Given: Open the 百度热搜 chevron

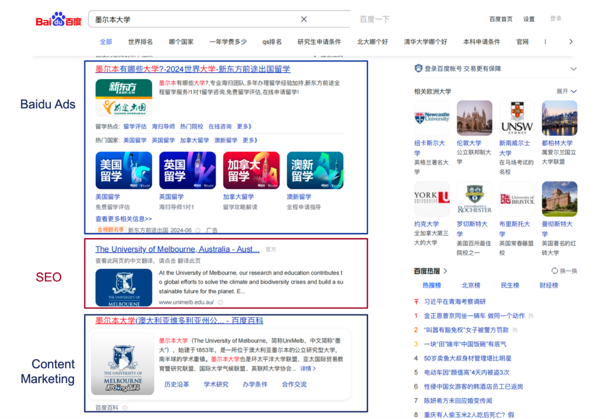Looking at the screenshot, I should pos(445,271).
